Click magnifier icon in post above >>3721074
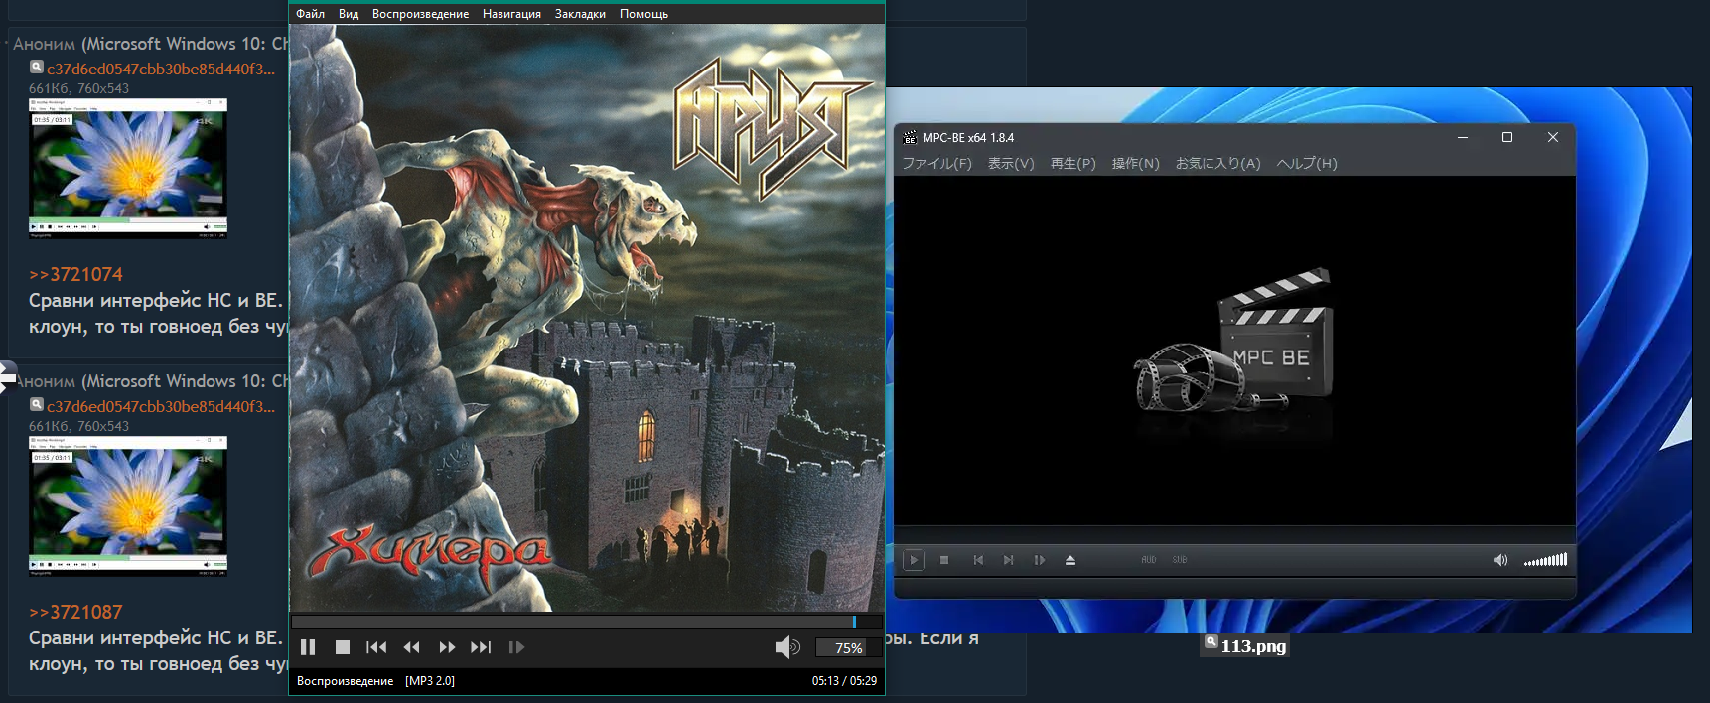The width and height of the screenshot is (1710, 703). (x=36, y=67)
